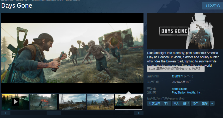
Task: Click the plus button after tags
Action: tap(212, 103)
